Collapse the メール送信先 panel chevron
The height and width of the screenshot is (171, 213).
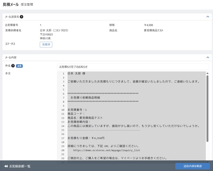pyautogui.click(x=208, y=17)
